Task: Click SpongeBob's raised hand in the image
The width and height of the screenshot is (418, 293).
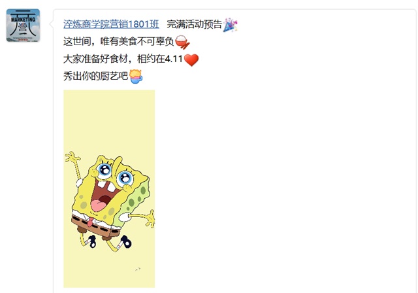Action: [x=72, y=157]
